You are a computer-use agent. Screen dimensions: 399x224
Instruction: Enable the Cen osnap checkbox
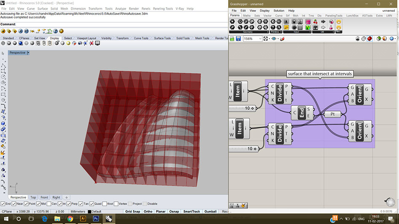[49, 204]
